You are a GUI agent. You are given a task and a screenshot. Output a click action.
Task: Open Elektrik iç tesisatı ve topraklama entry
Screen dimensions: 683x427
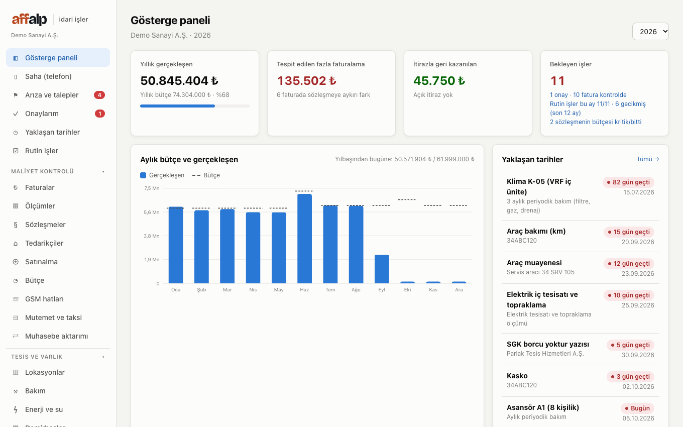coord(581,309)
